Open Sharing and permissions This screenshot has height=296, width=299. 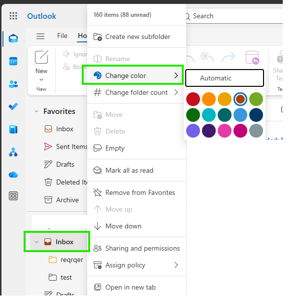click(x=136, y=248)
